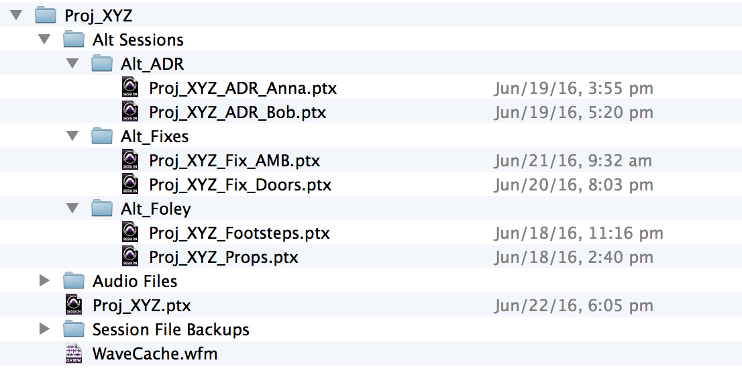Click the main Proj_XYZ.ptx session icon

74,305
